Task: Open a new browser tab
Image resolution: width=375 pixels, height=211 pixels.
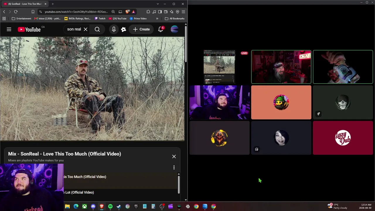Action: [53, 4]
